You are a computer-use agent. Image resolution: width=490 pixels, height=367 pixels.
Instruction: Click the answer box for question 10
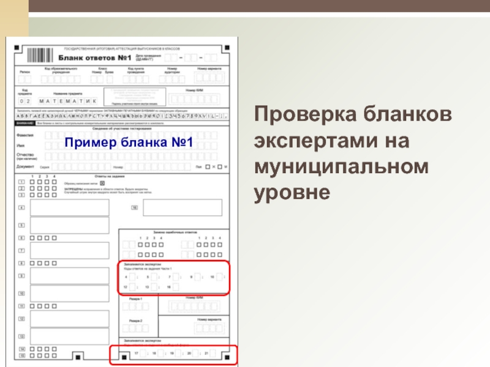tap(70, 294)
